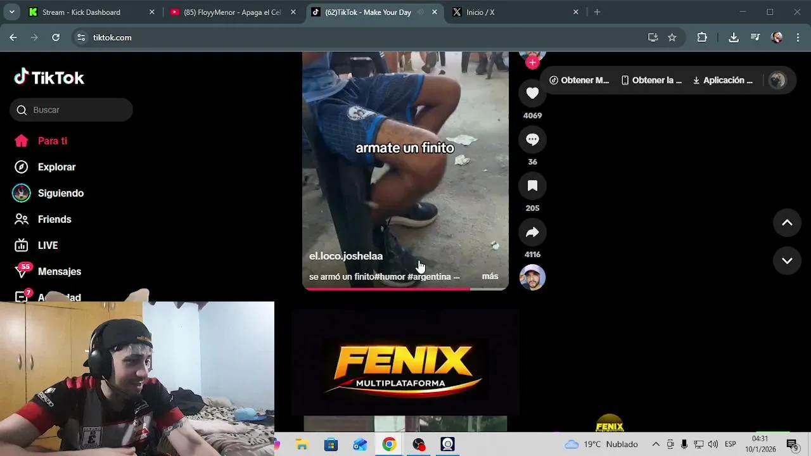Click the Obtener M... button
Image resolution: width=811 pixels, height=456 pixels.
(579, 80)
